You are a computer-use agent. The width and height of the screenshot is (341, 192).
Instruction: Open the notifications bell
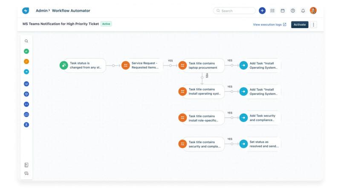pyautogui.click(x=303, y=11)
